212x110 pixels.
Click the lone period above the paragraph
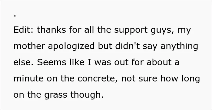(x=15, y=16)
